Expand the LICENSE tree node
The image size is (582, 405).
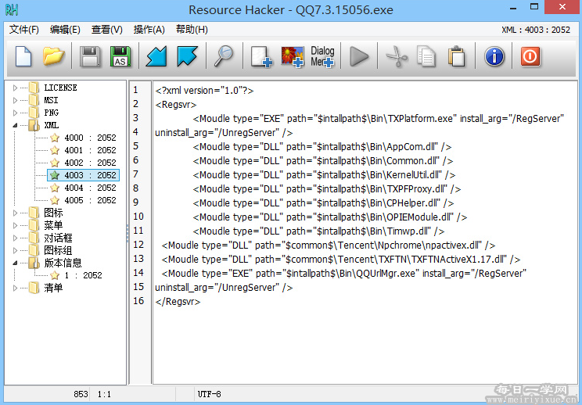pyautogui.click(x=15, y=88)
